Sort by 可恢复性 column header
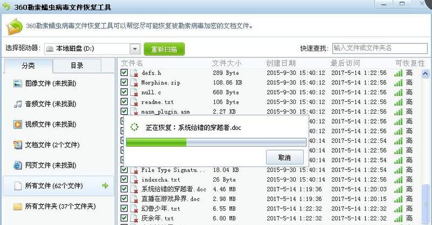Viewport: 432px width, 225px height. pos(410,64)
